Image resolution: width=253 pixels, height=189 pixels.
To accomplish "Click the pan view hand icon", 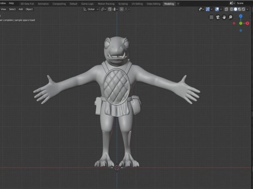I will [224, 17].
